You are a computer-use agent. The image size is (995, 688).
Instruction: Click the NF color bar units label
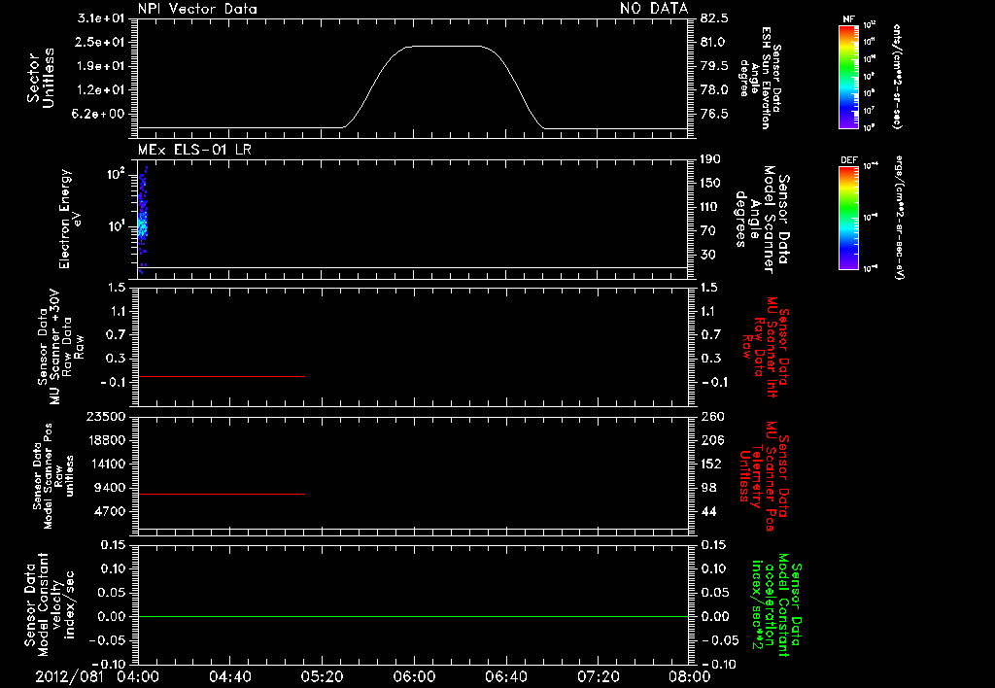[897, 76]
